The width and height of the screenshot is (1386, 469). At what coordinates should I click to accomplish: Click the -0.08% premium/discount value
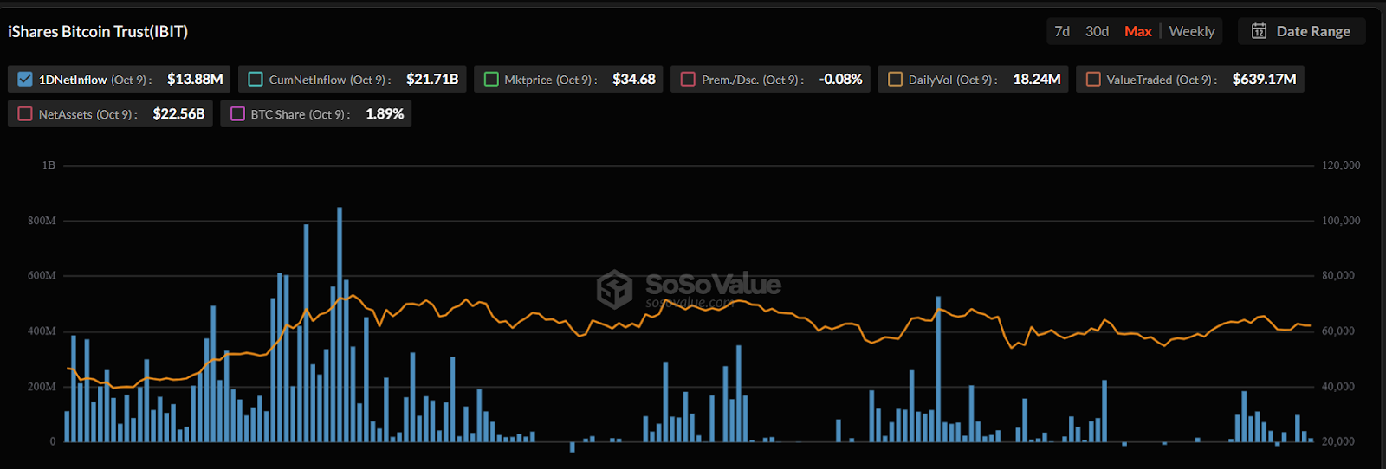840,79
